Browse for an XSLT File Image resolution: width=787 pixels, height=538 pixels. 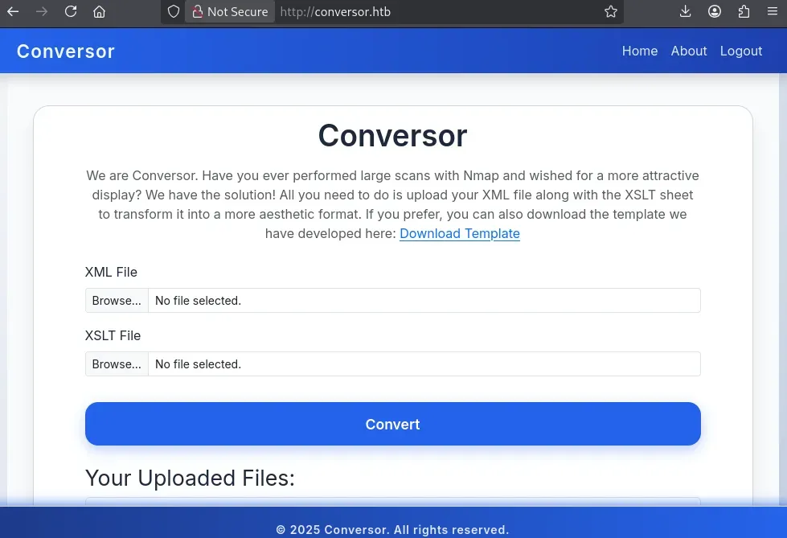[x=117, y=364]
